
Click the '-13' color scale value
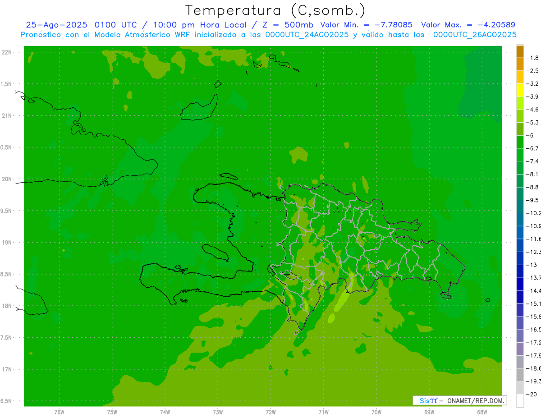[532, 265]
